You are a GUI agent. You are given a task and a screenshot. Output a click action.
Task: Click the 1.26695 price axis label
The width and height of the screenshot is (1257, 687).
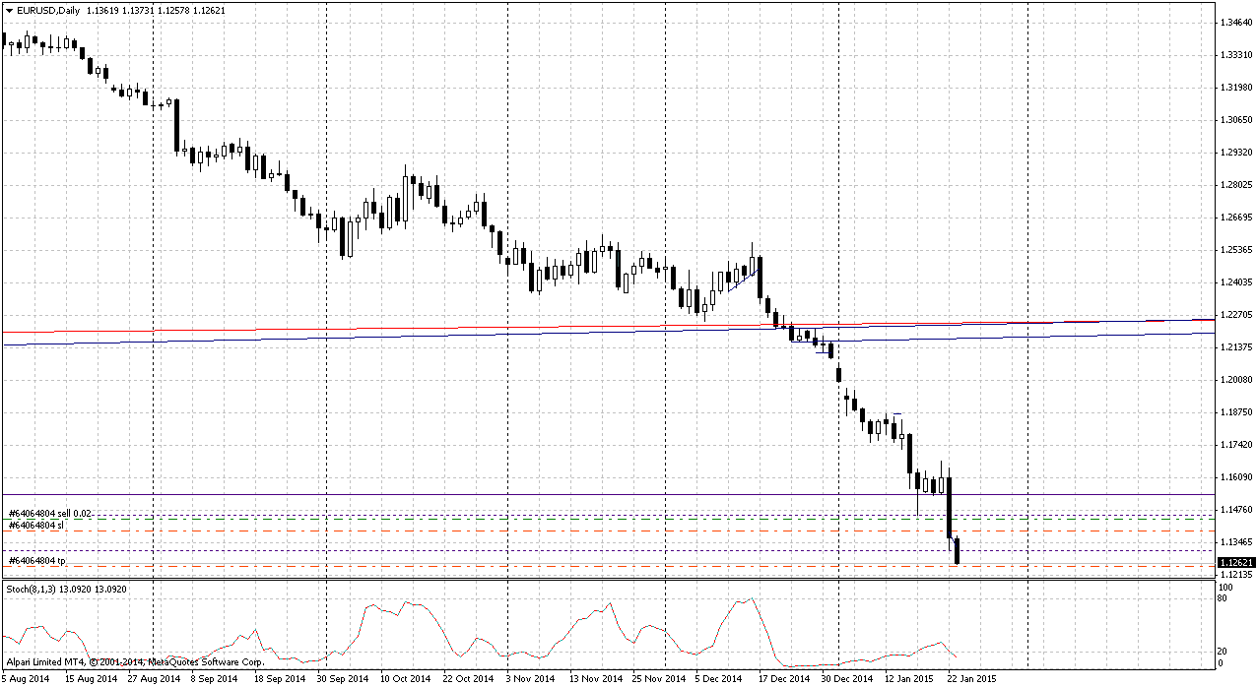(1235, 218)
